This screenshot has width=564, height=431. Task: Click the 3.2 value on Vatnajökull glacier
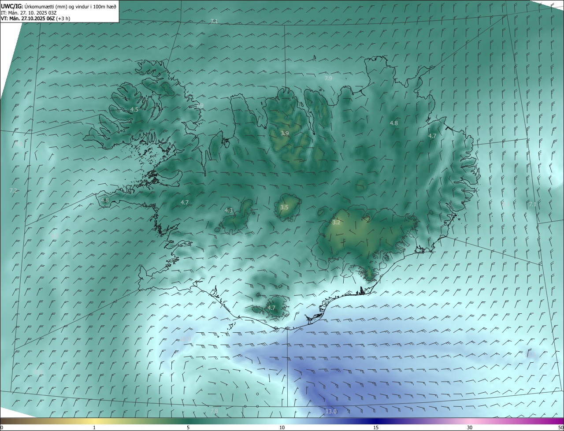click(x=336, y=223)
